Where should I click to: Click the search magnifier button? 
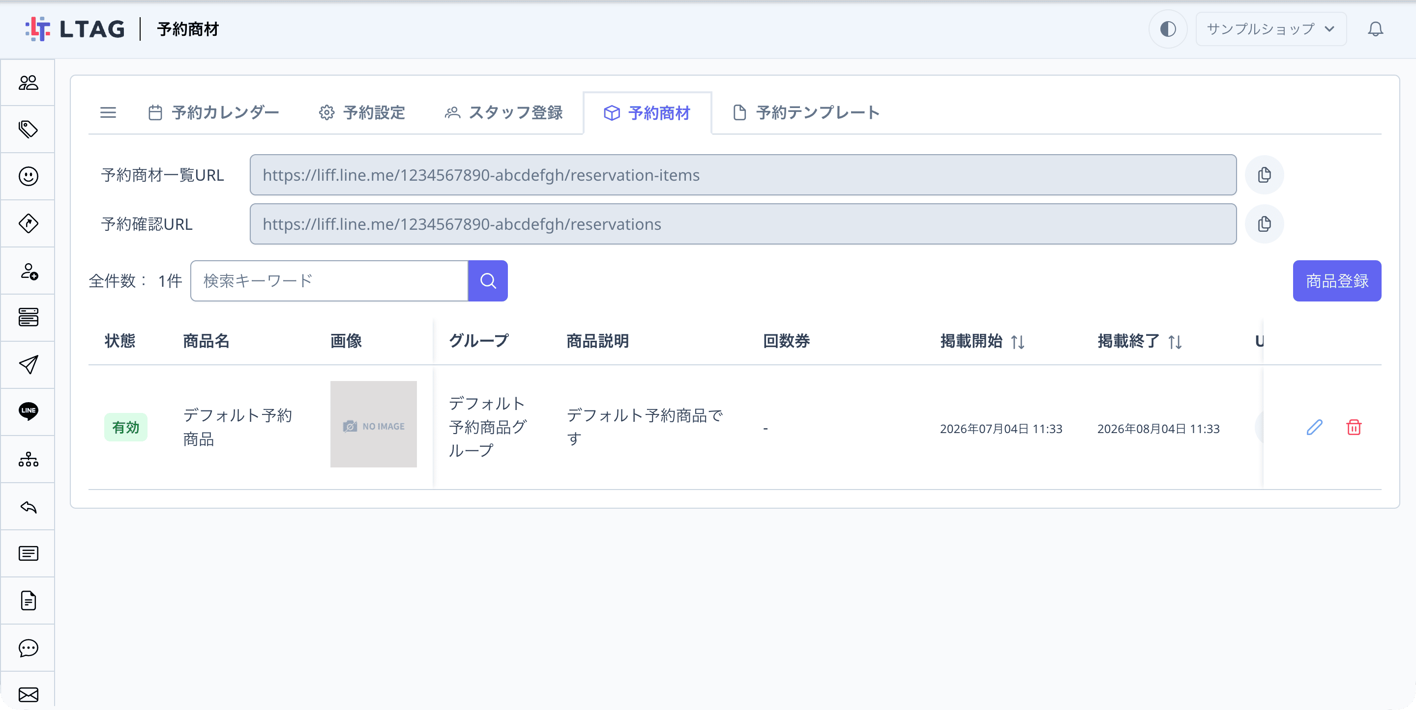point(488,280)
